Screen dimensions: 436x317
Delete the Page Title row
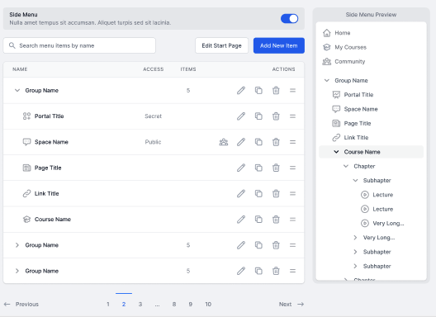[x=276, y=168]
